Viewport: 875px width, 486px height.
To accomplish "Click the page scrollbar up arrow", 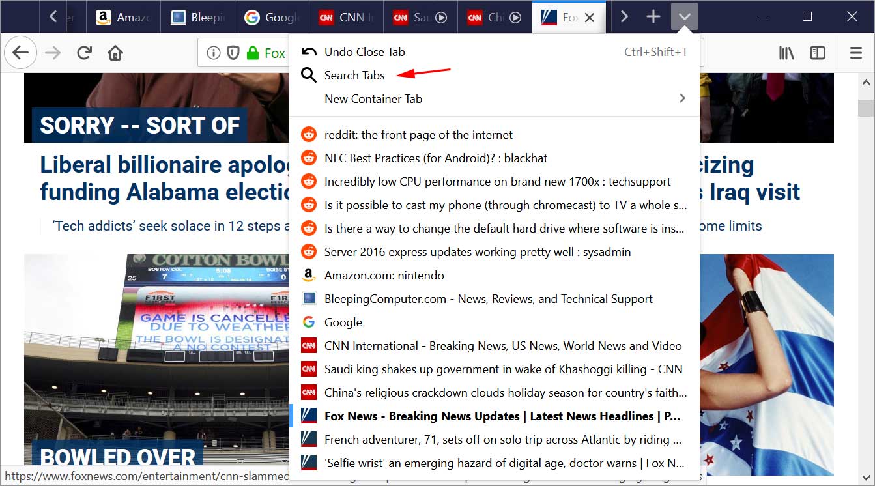I will pyautogui.click(x=866, y=83).
